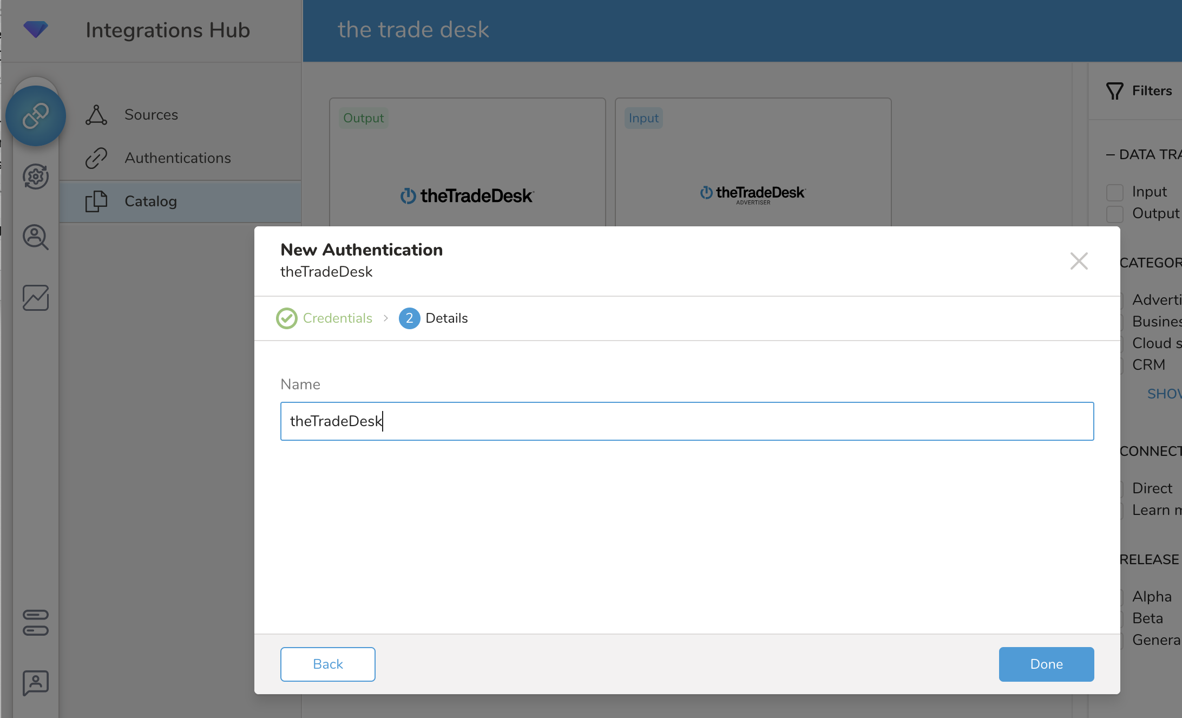1182x718 pixels.
Task: Open the person search icon in the rail
Action: pos(36,237)
